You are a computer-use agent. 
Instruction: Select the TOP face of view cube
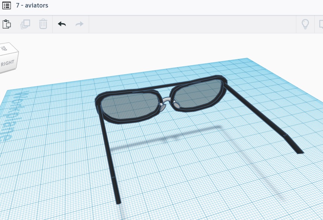click(5, 48)
